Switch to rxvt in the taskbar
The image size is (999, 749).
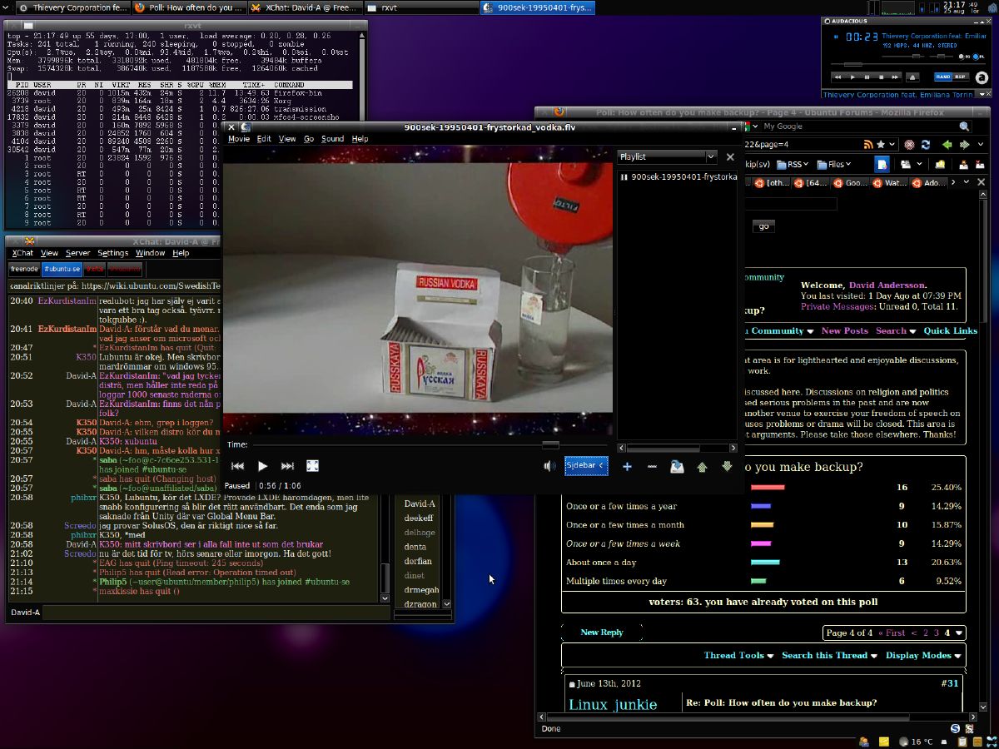tap(420, 7)
